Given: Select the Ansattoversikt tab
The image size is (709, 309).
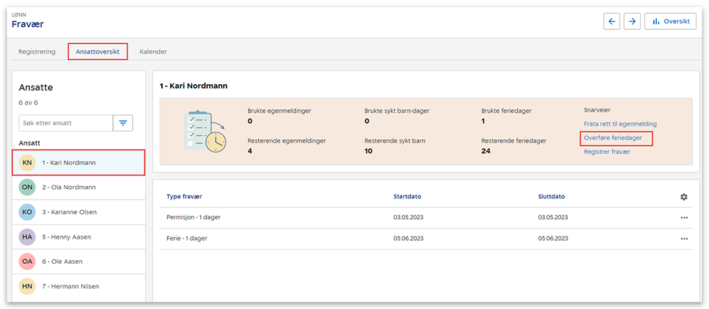Looking at the screenshot, I should pos(97,51).
